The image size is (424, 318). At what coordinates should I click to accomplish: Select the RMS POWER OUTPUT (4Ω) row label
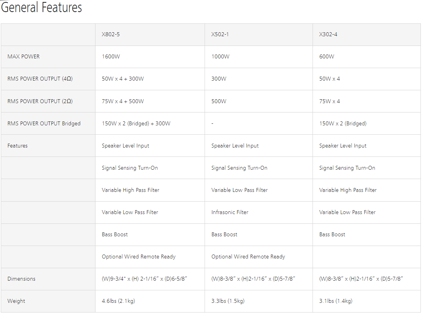click(40, 79)
